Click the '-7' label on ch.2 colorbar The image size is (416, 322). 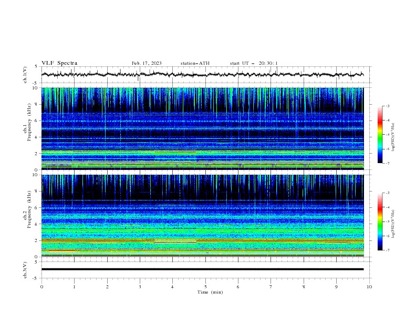[388, 250]
